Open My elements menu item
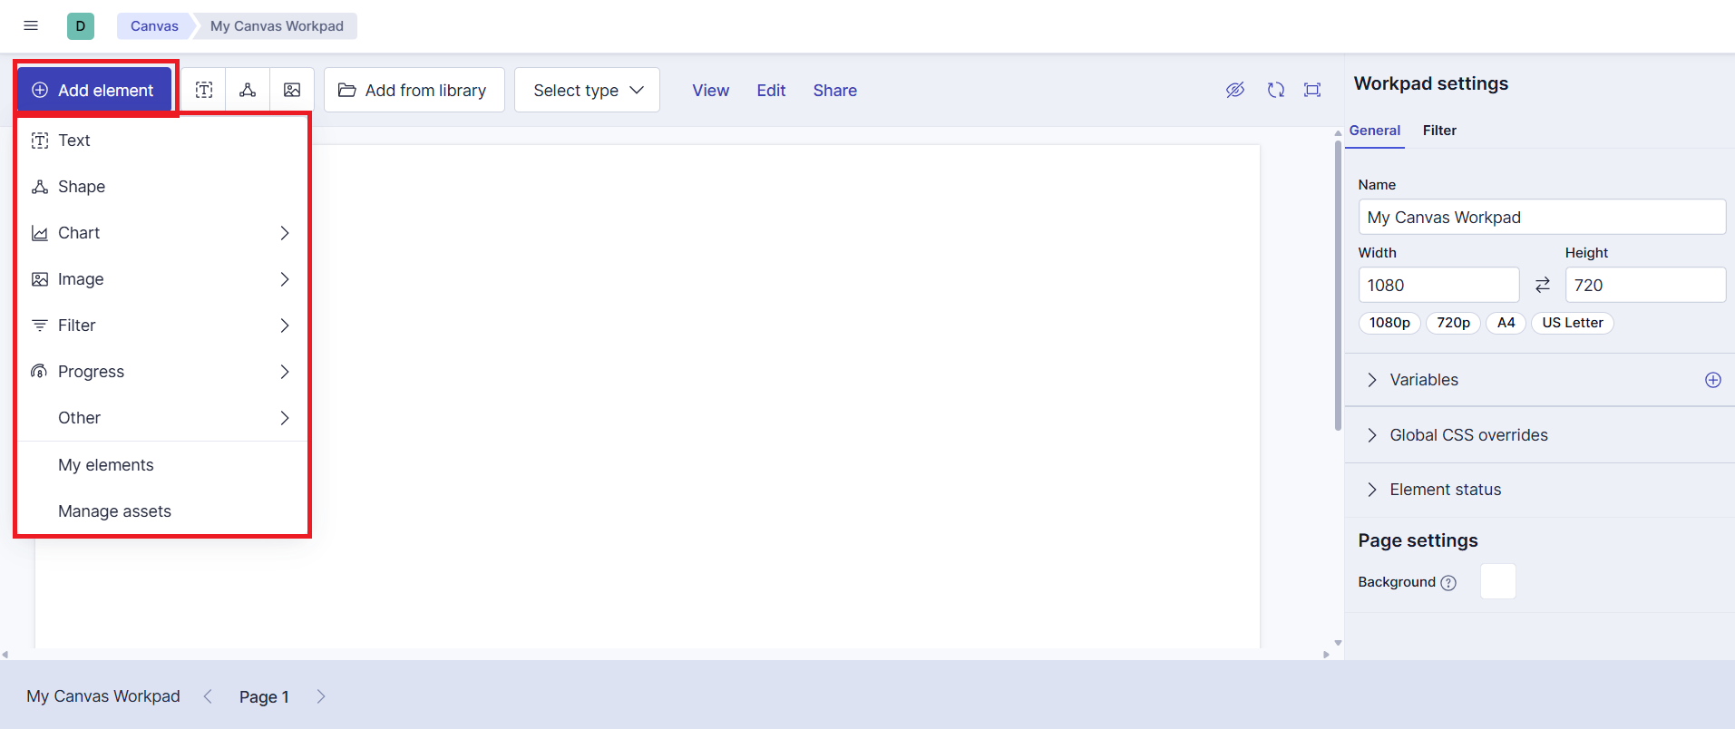 [163, 465]
